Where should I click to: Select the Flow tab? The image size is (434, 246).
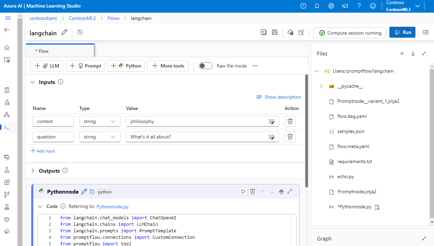click(43, 51)
